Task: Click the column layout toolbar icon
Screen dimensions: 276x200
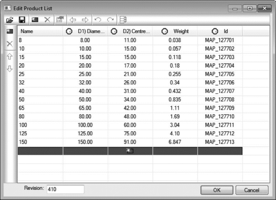Action: (x=123, y=20)
